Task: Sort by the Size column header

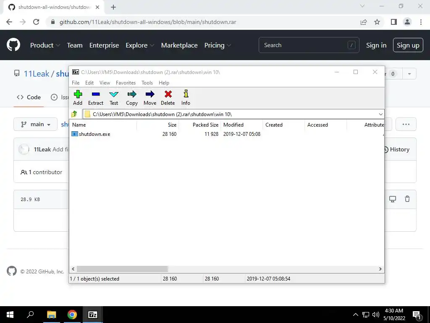Action: (158, 124)
